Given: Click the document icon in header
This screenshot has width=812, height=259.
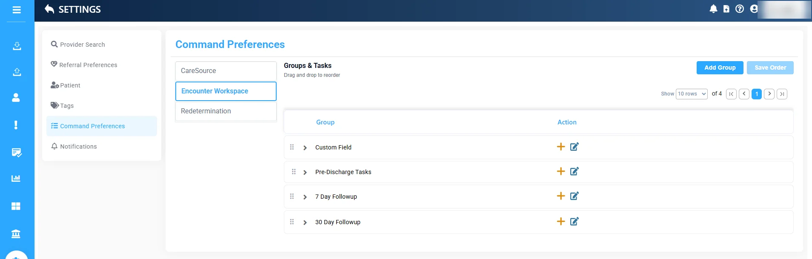Looking at the screenshot, I should 726,9.
